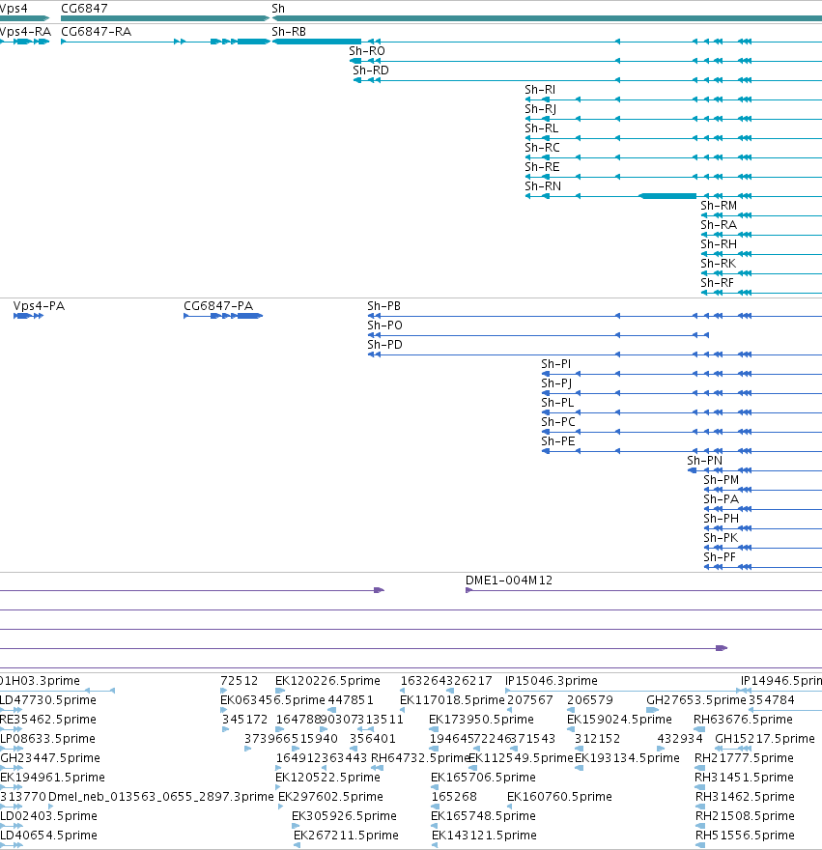Select EST label 165268
Screen dimensions: 822x850
click(454, 797)
